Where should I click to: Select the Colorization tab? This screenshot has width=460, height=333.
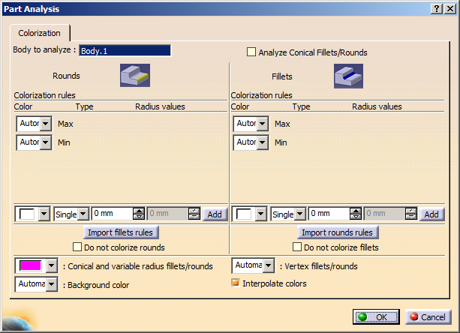point(39,33)
